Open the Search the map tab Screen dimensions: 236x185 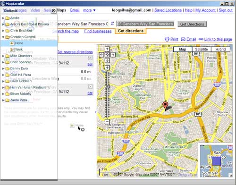(66, 31)
